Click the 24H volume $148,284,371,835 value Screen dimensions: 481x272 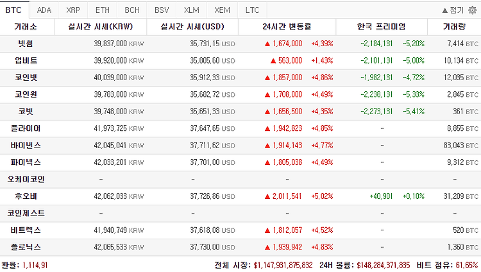[384, 265]
